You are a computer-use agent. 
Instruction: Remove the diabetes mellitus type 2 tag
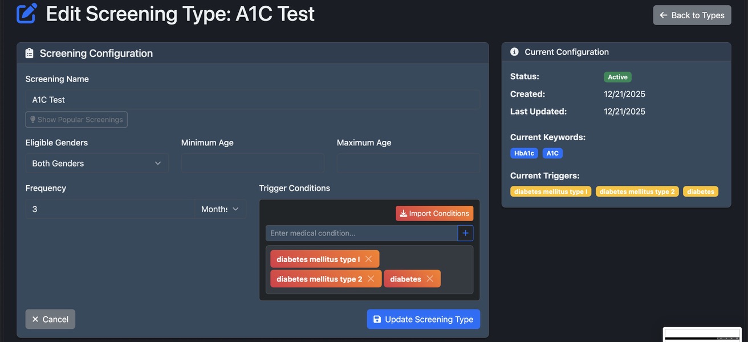371,279
